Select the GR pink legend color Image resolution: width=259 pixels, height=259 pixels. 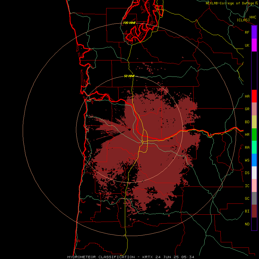pos(254,109)
